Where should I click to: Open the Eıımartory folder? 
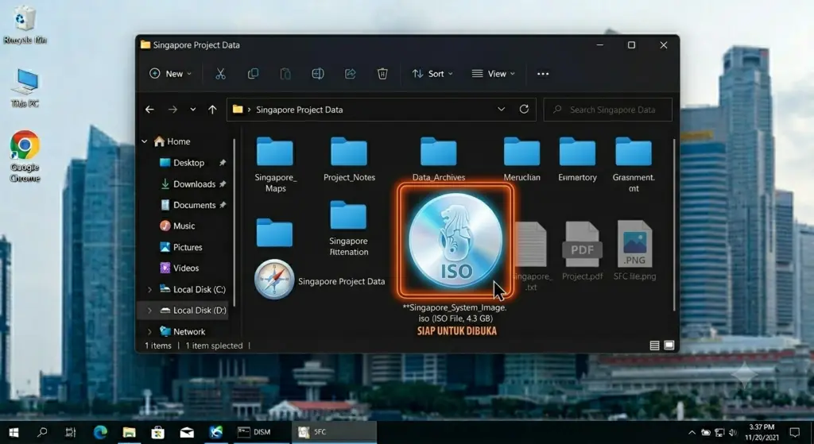pyautogui.click(x=577, y=159)
